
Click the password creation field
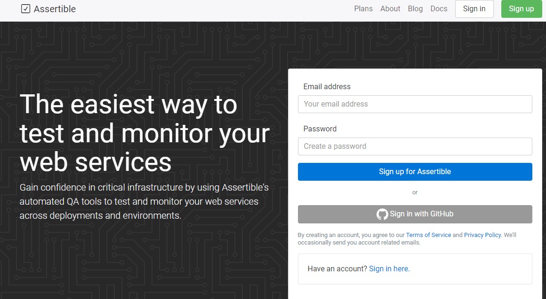[415, 146]
